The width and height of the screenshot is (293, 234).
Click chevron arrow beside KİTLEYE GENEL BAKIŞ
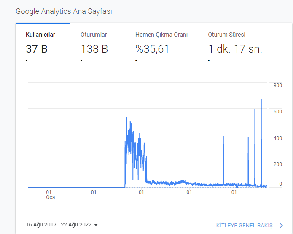tap(282, 226)
